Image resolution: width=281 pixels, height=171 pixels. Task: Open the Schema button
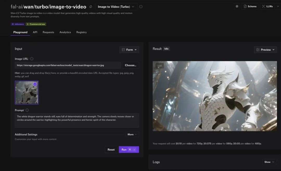(x=250, y=7)
